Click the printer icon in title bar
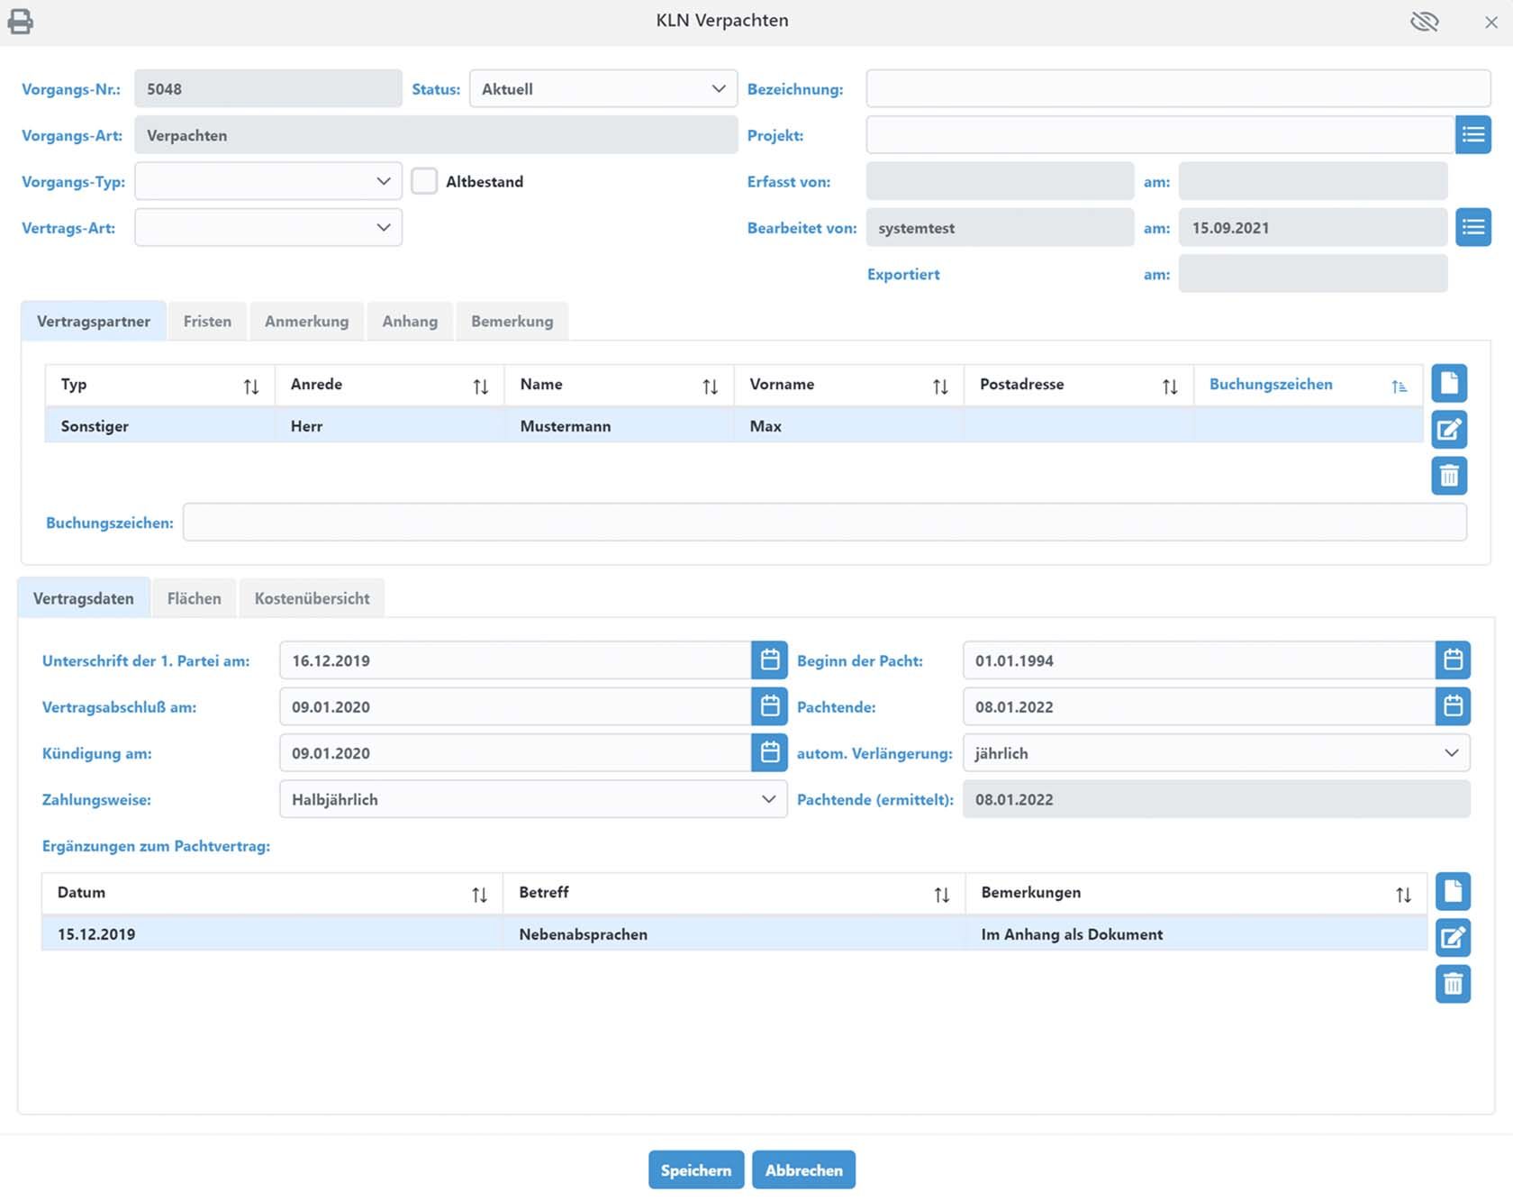The image size is (1513, 1201). [20, 21]
